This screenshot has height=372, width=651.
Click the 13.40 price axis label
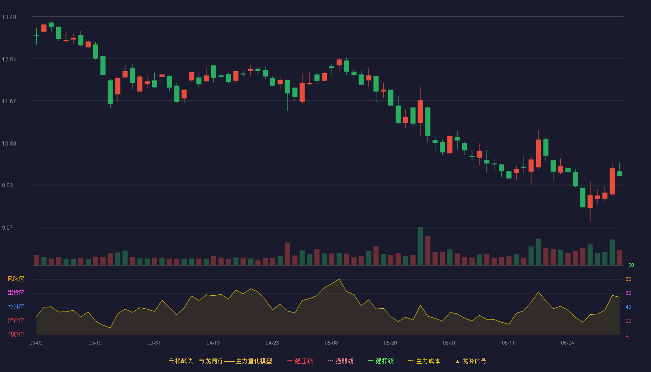pyautogui.click(x=9, y=17)
